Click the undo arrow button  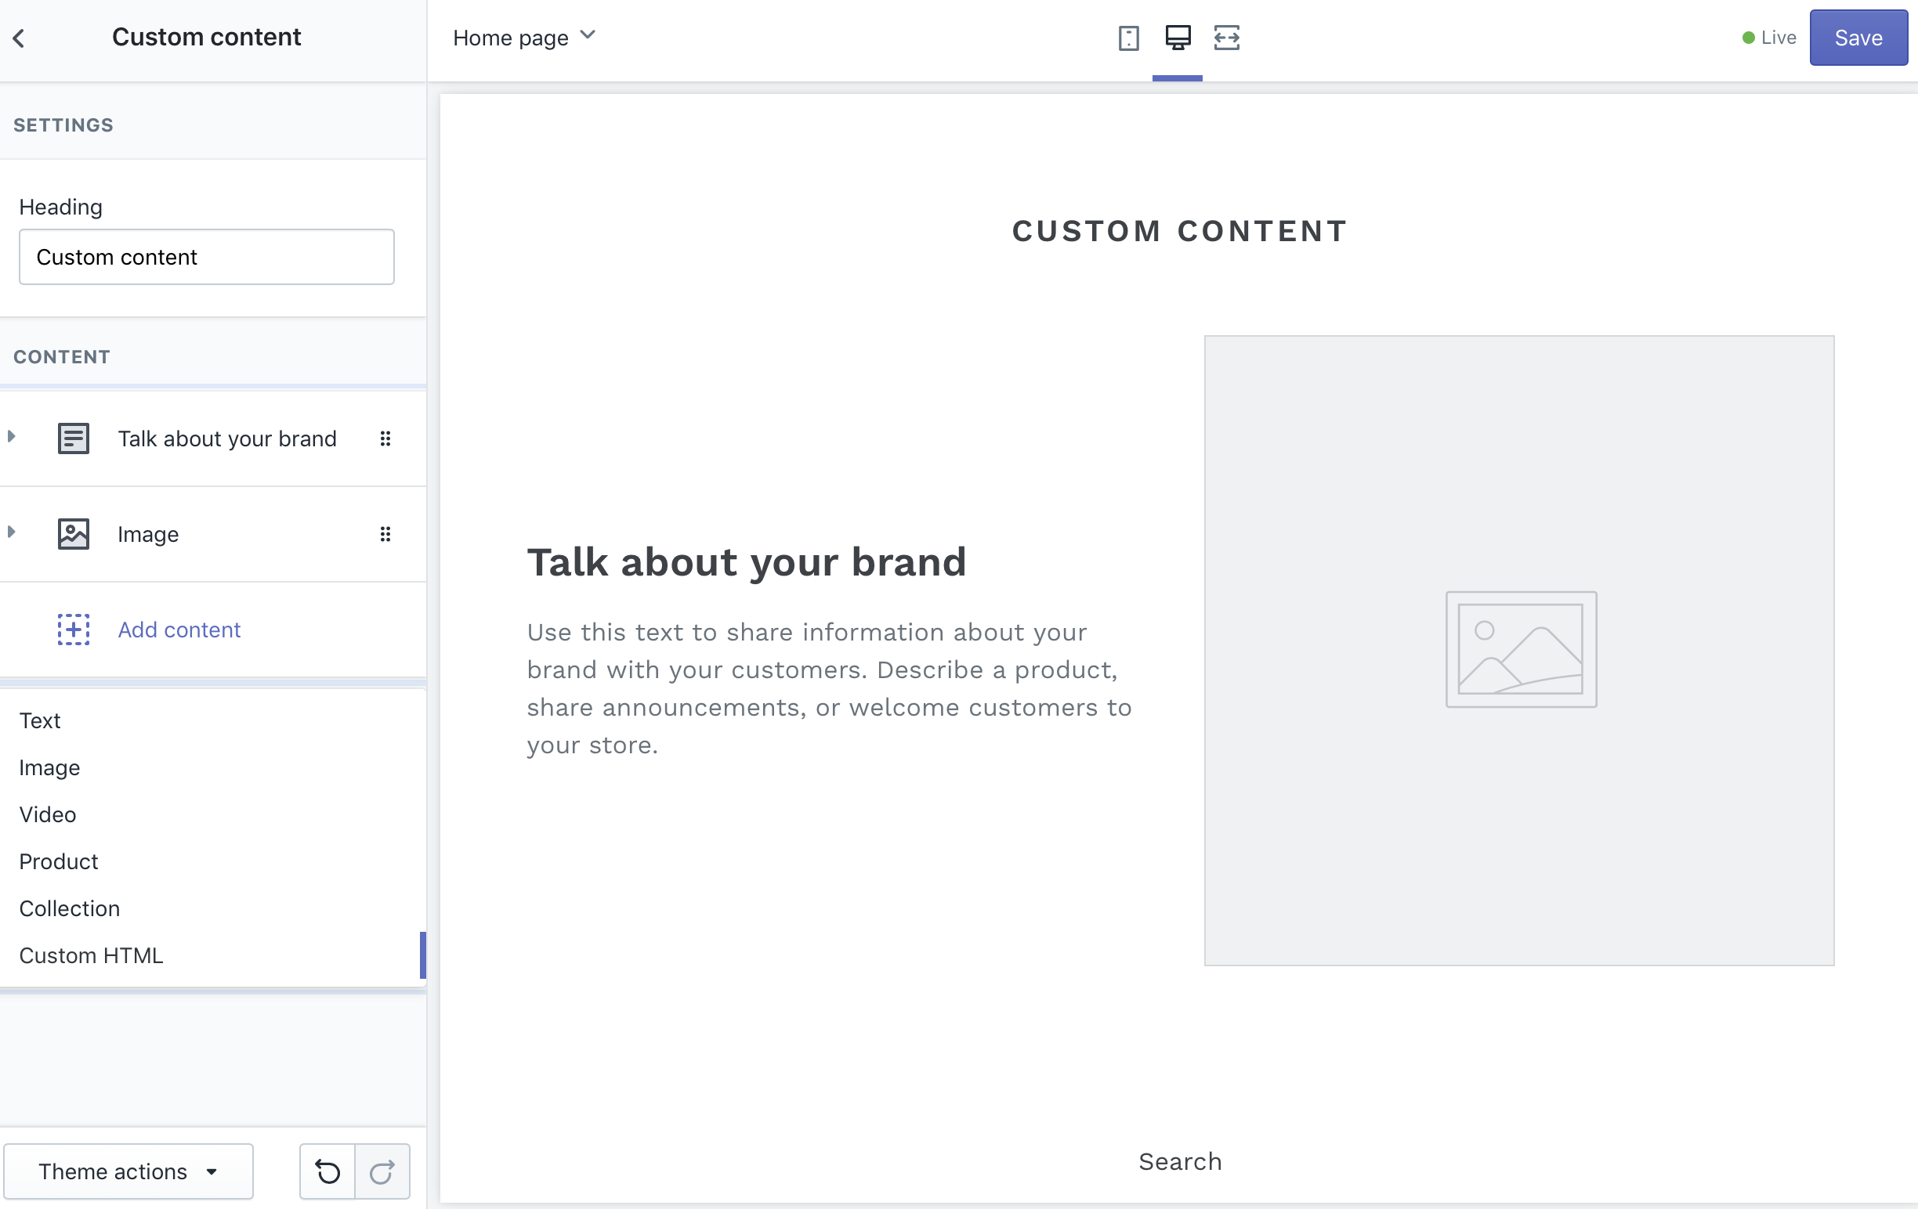pos(328,1171)
